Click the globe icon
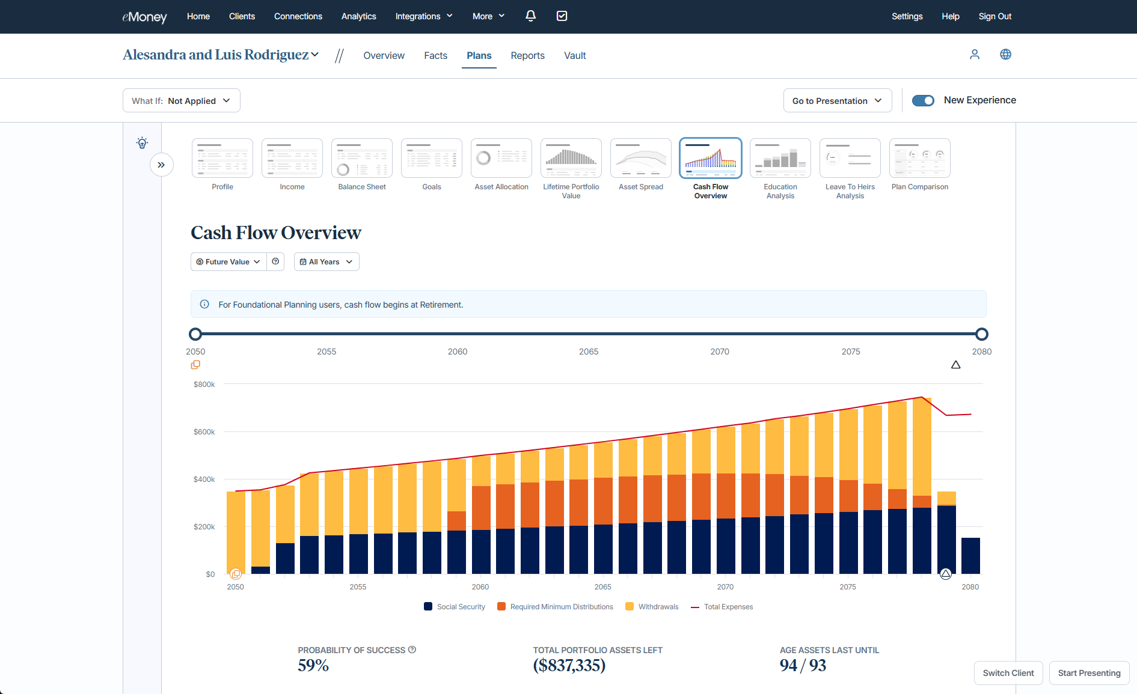Image resolution: width=1137 pixels, height=694 pixels. click(x=1005, y=55)
